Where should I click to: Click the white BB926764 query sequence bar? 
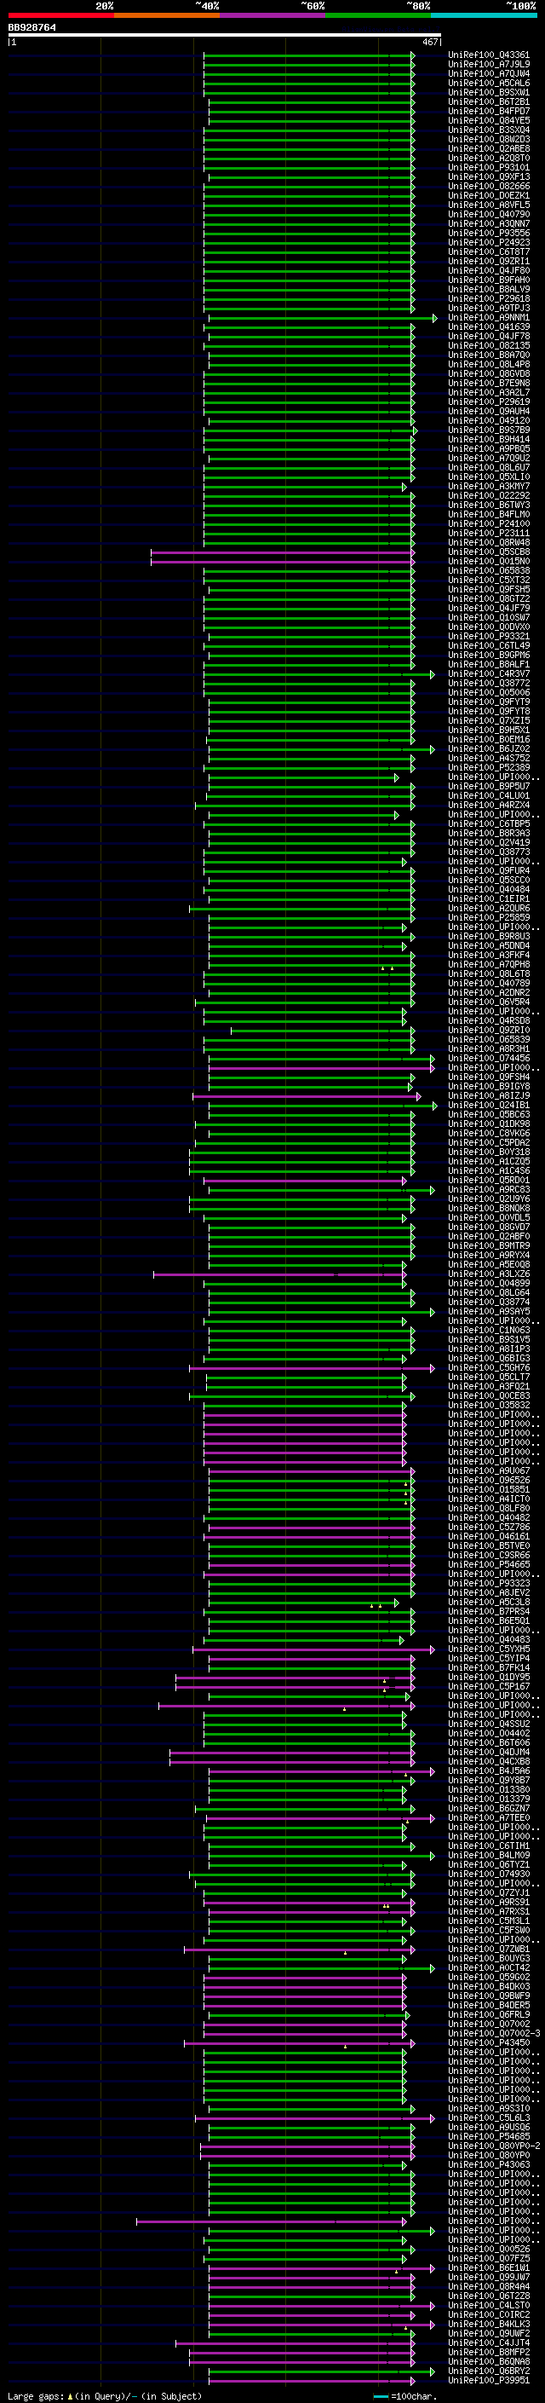[225, 36]
